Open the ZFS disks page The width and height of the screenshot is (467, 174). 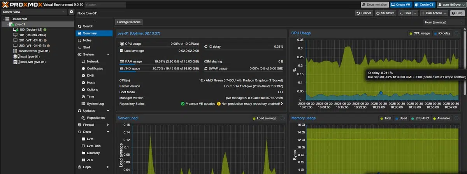[90, 160]
